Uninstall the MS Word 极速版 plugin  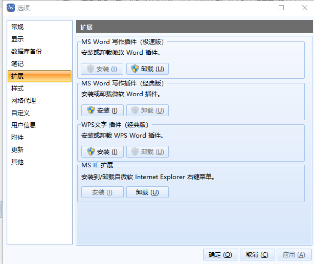(x=148, y=69)
